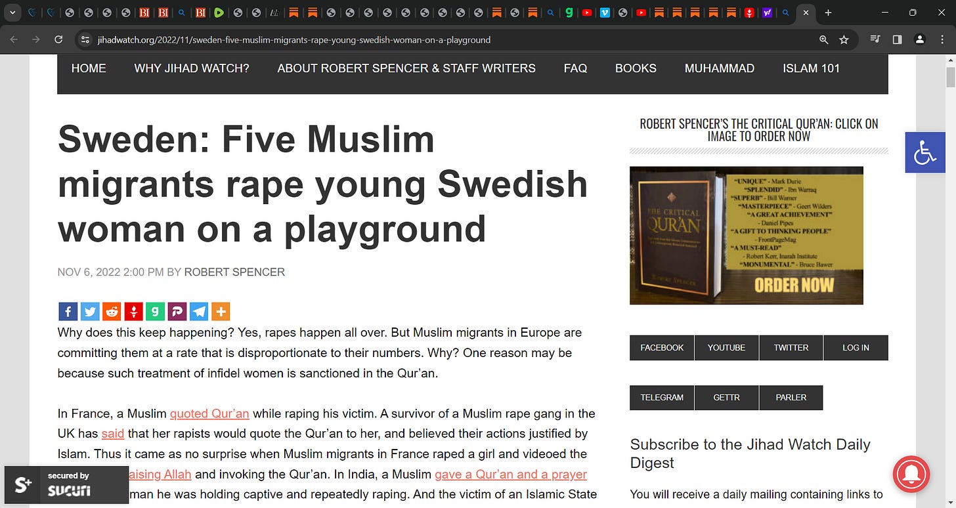Click the Critical Qur'an ORDER NOW book image
This screenshot has width=956, height=508.
(747, 236)
